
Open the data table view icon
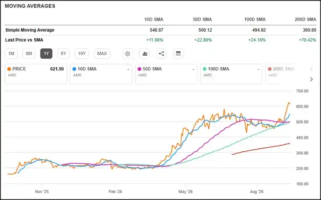coord(179,54)
